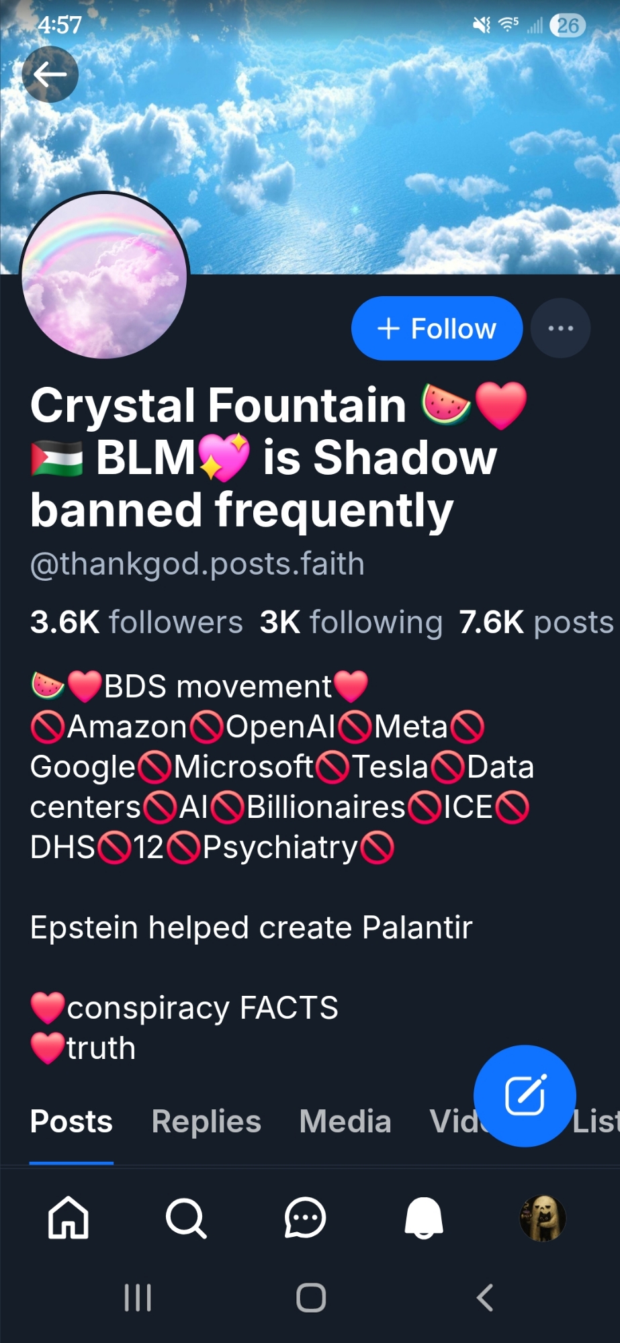
Task: Switch to the Replies tab
Action: coord(206,1121)
